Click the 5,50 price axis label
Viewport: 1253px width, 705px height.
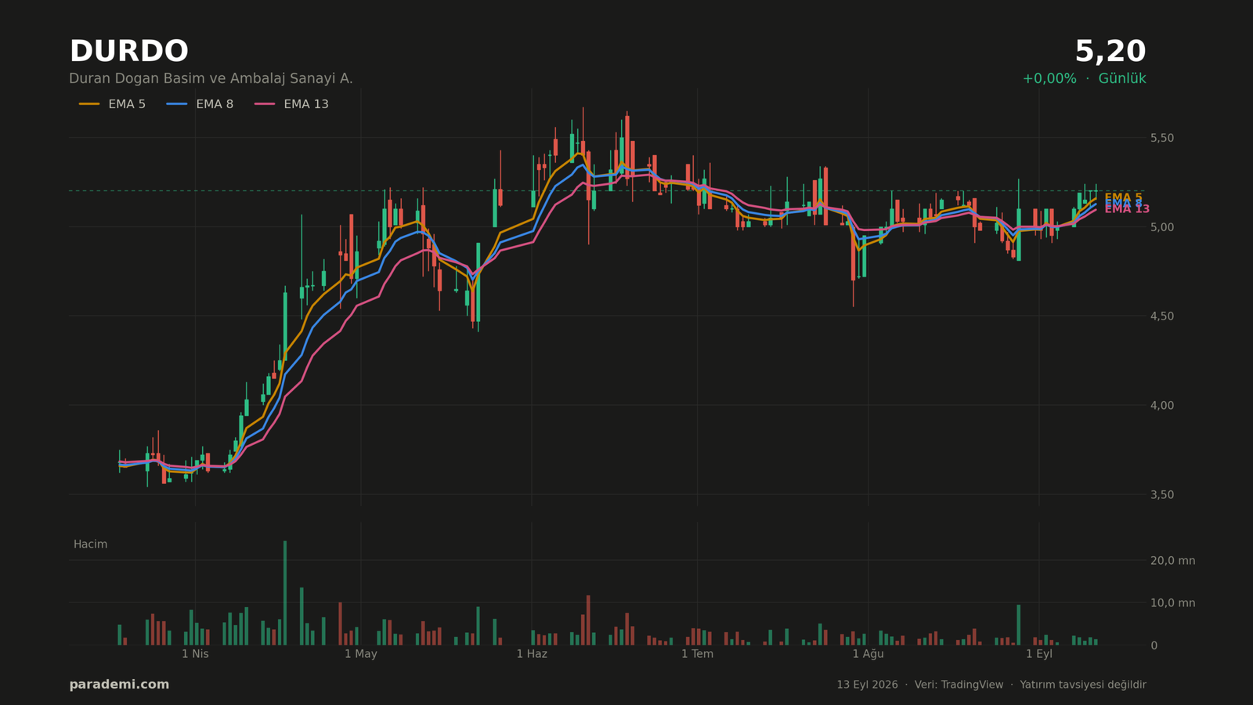tap(1161, 138)
